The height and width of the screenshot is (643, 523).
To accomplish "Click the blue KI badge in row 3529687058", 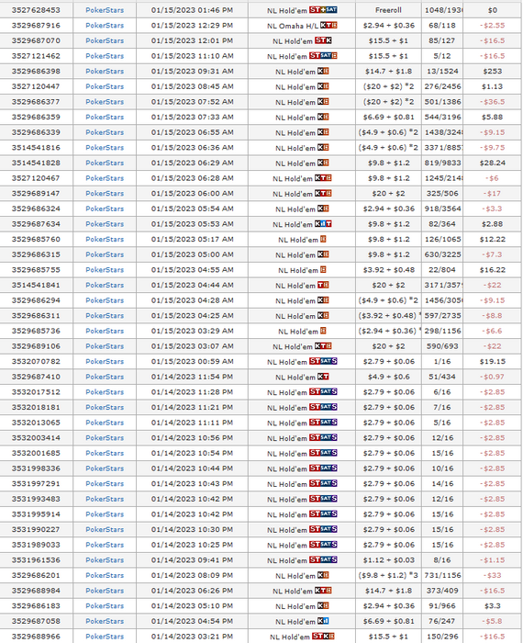I will tap(323, 621).
